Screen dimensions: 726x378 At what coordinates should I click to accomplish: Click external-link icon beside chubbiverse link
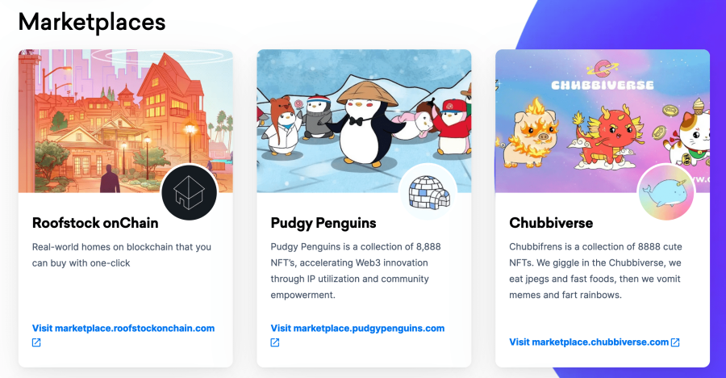click(675, 342)
